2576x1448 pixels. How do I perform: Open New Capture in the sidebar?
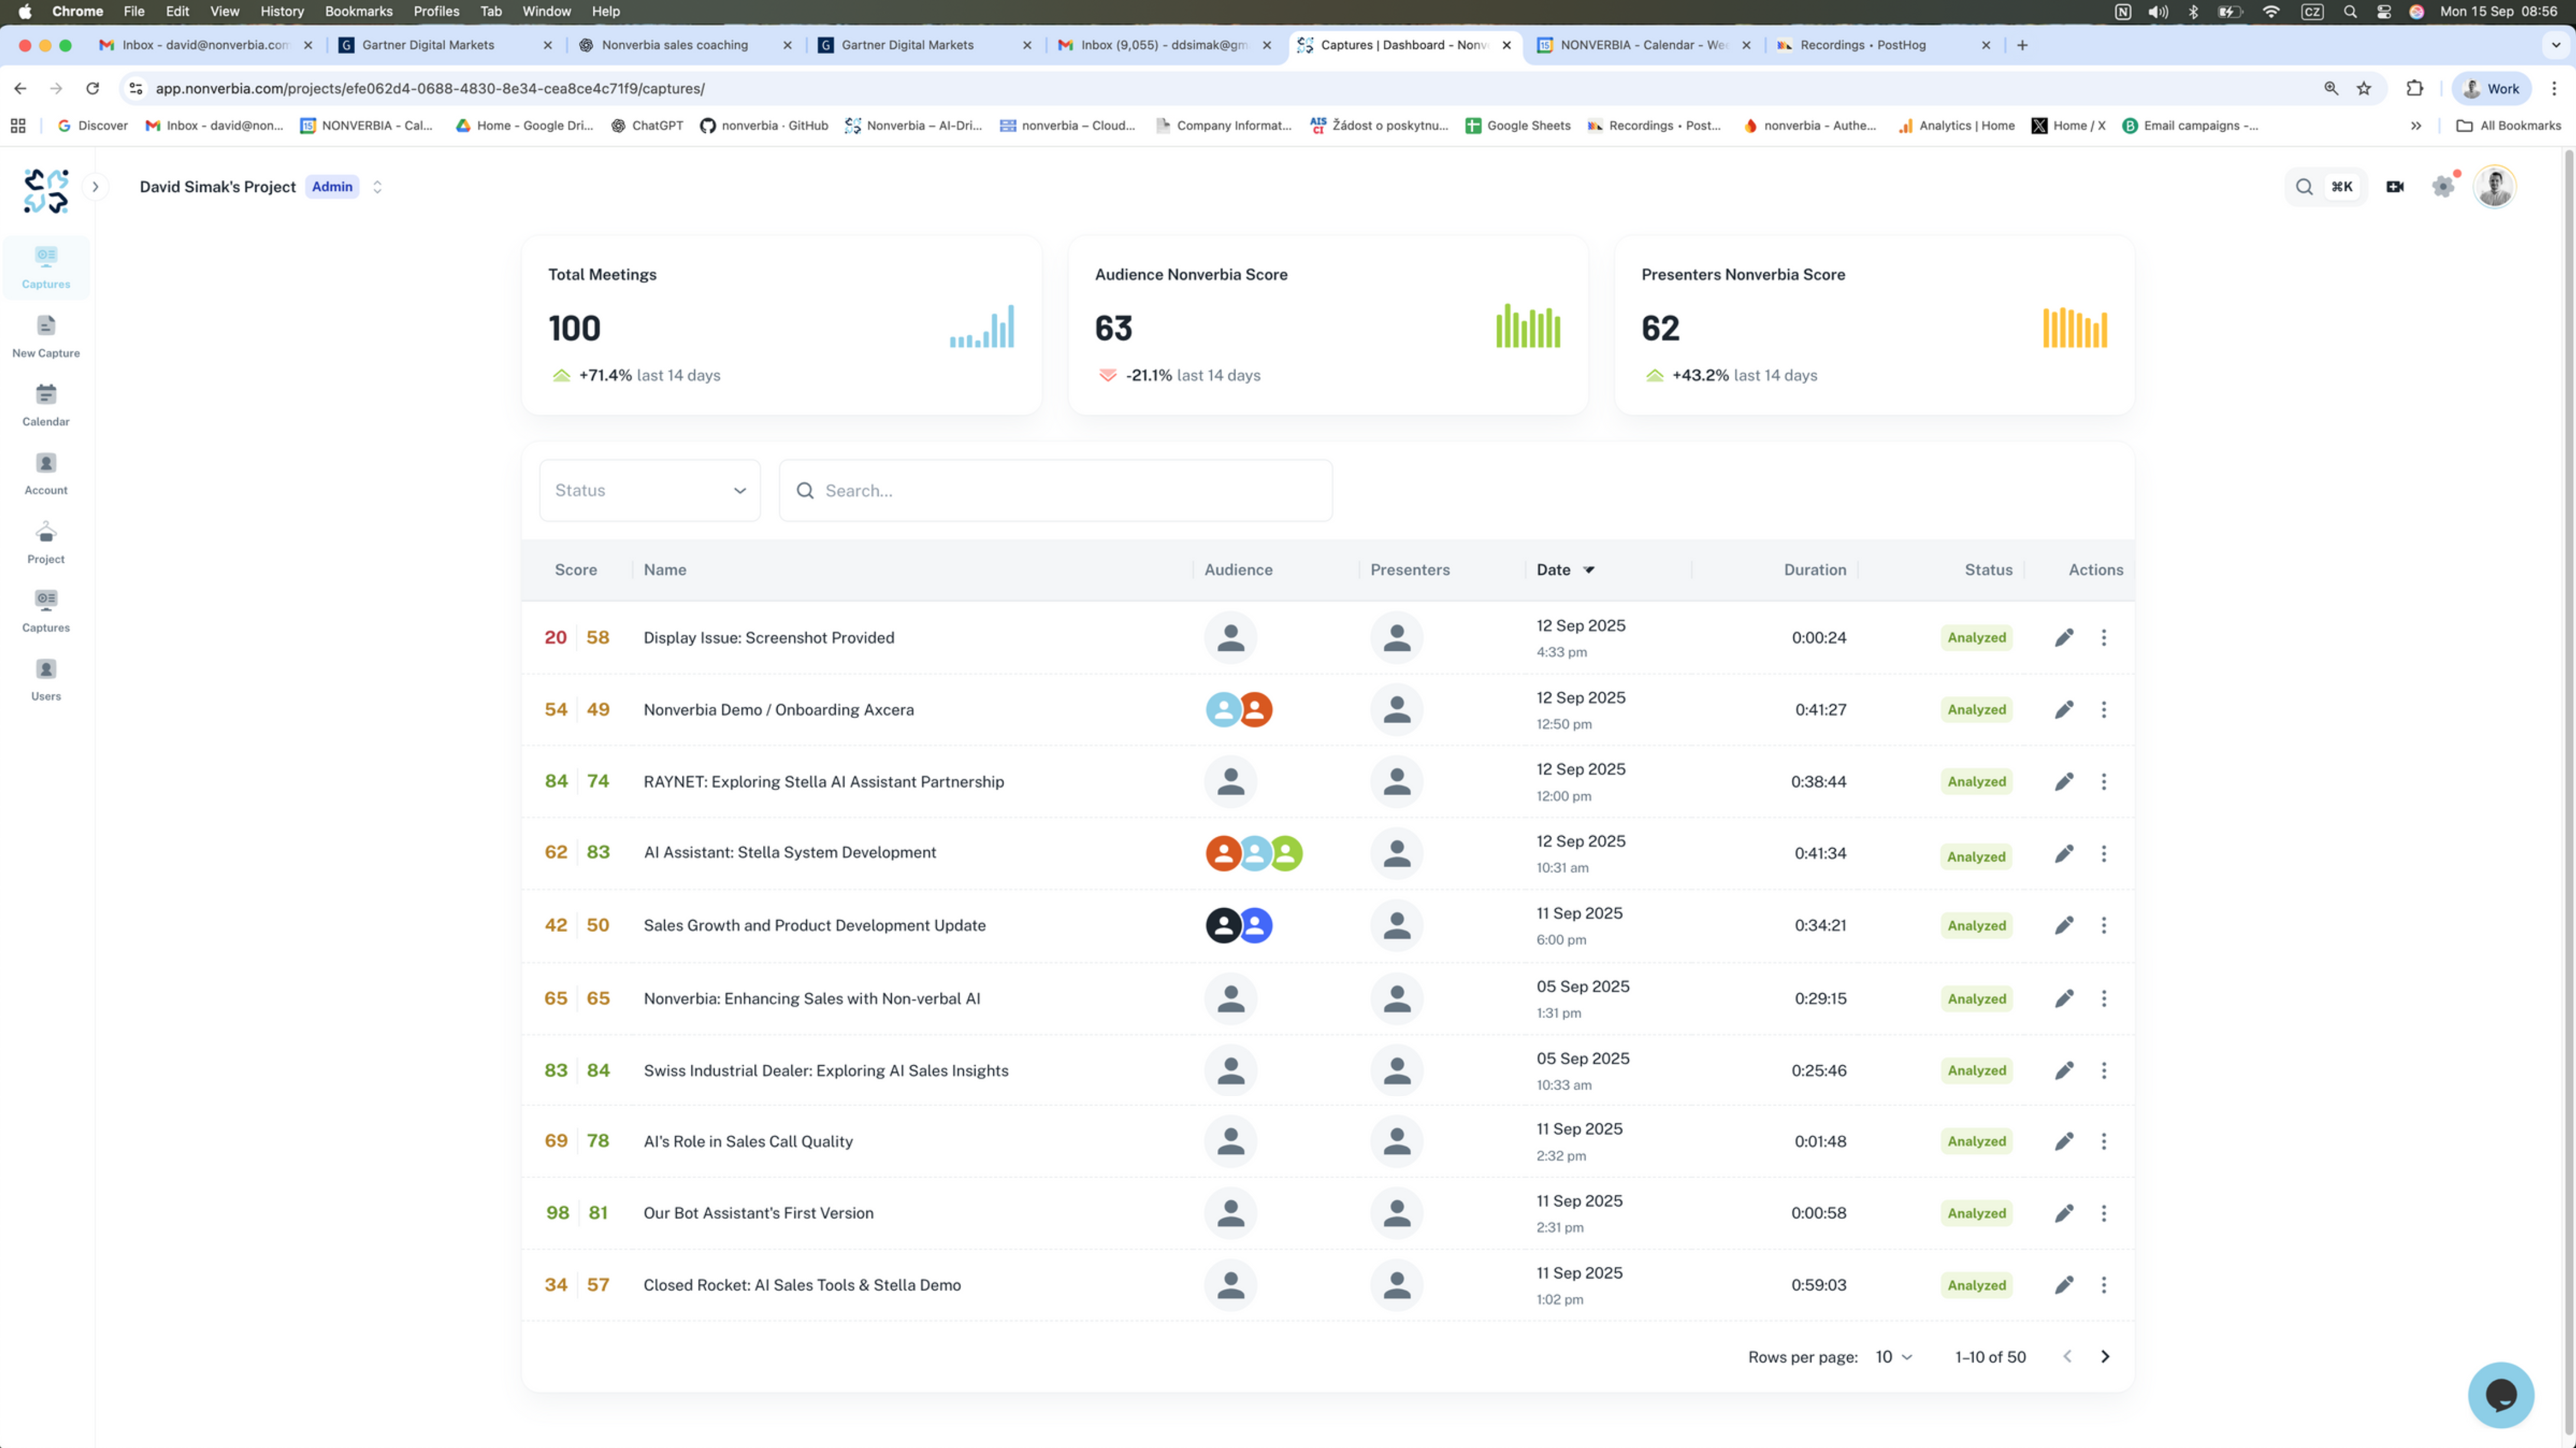(x=46, y=336)
